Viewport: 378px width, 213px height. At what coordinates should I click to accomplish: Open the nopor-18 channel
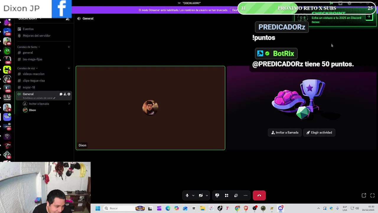(x=29, y=87)
